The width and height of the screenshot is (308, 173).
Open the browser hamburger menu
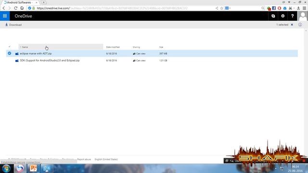pyautogui.click(x=304, y=8)
